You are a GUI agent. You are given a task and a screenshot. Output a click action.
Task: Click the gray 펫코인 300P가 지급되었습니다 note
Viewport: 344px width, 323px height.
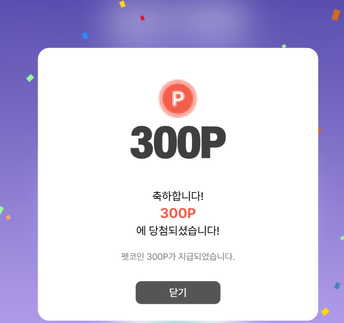(x=178, y=257)
